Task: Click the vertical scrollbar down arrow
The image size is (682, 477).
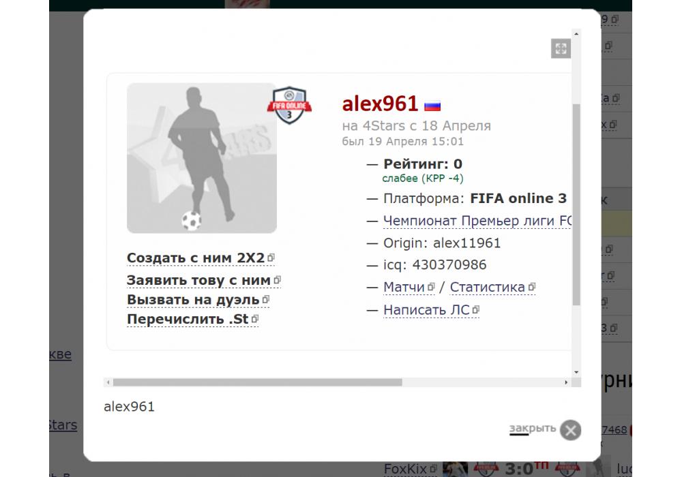Action: (576, 372)
